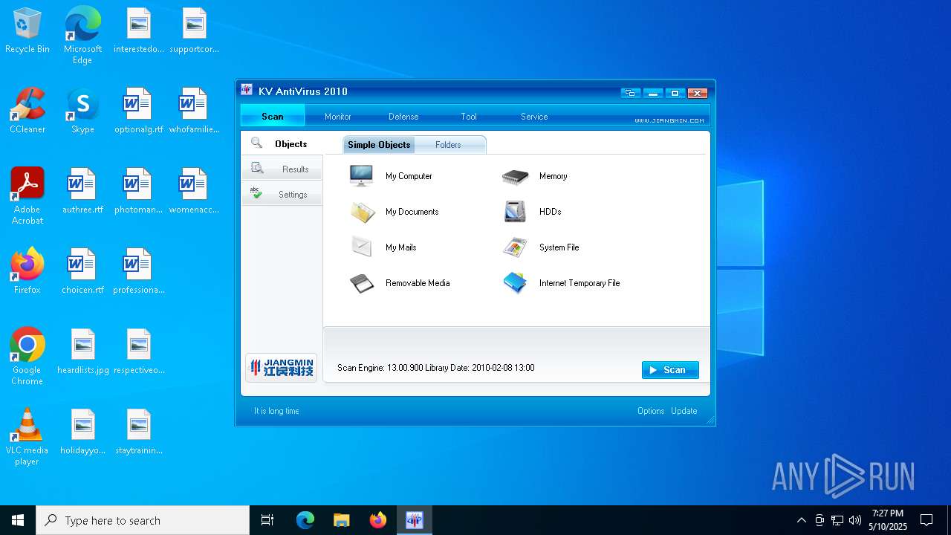Switch to the Scan tab
This screenshot has height=535, width=951.
(273, 116)
